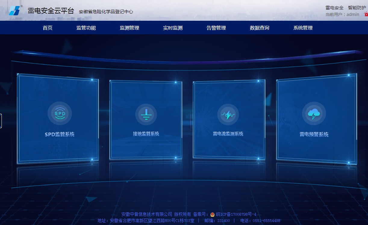Expand the left edge side panel handle
368x225 pixels.
pos(1,121)
